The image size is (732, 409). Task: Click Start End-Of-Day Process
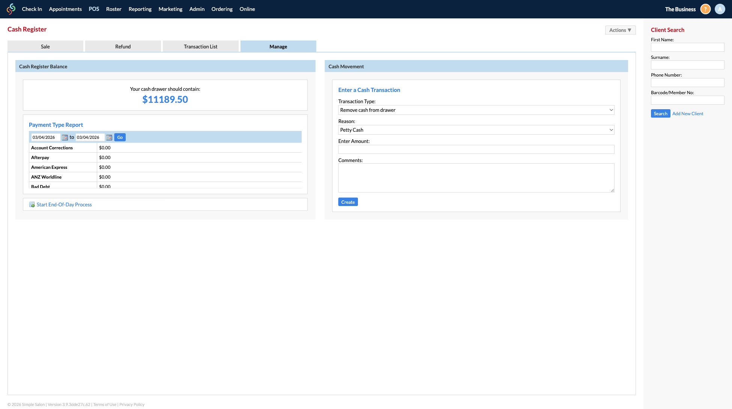[64, 204]
